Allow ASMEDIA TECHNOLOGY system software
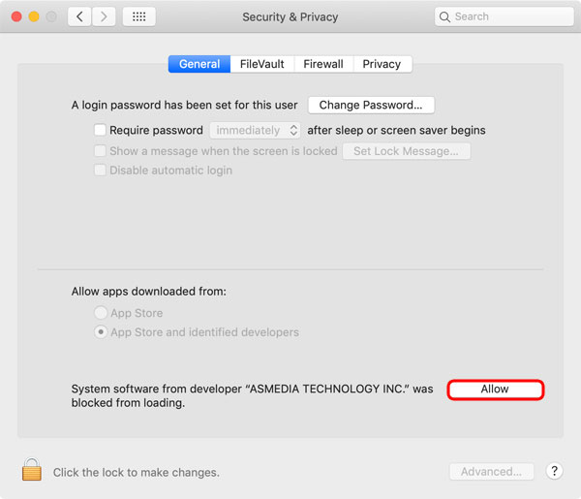The width and height of the screenshot is (581, 499). [495, 390]
